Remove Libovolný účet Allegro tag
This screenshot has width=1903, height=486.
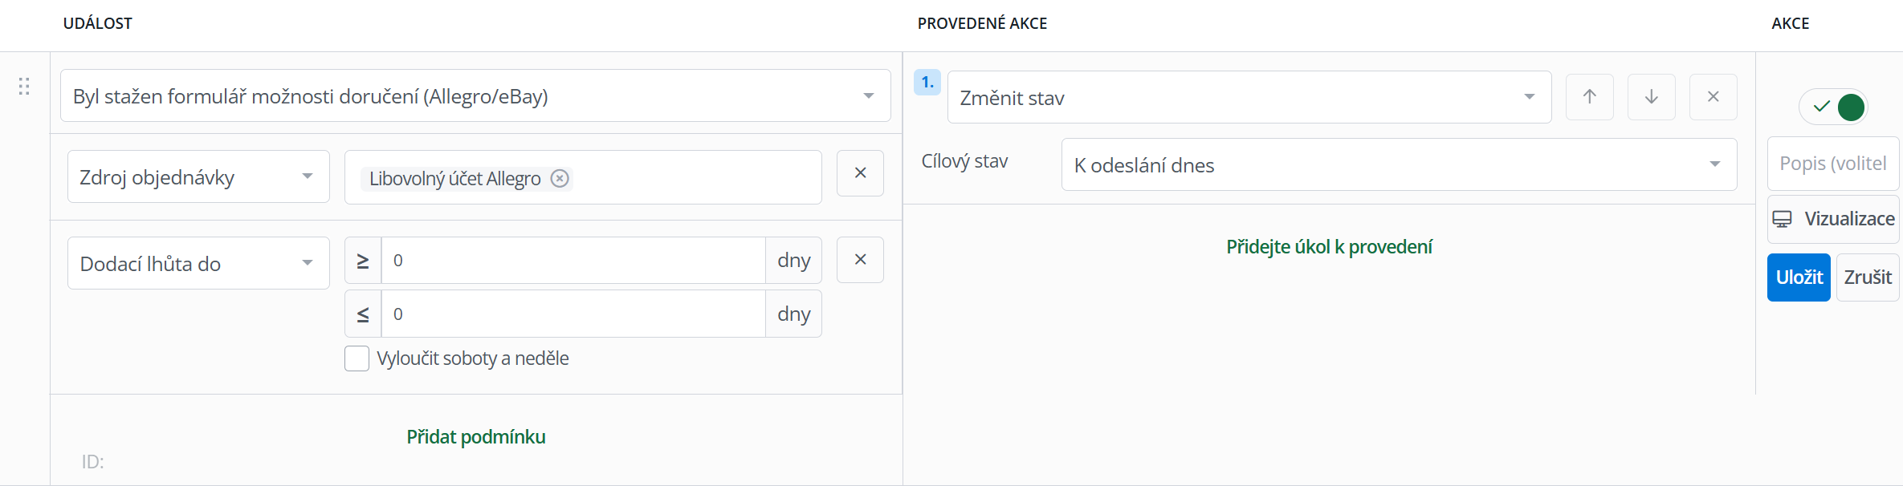click(560, 178)
